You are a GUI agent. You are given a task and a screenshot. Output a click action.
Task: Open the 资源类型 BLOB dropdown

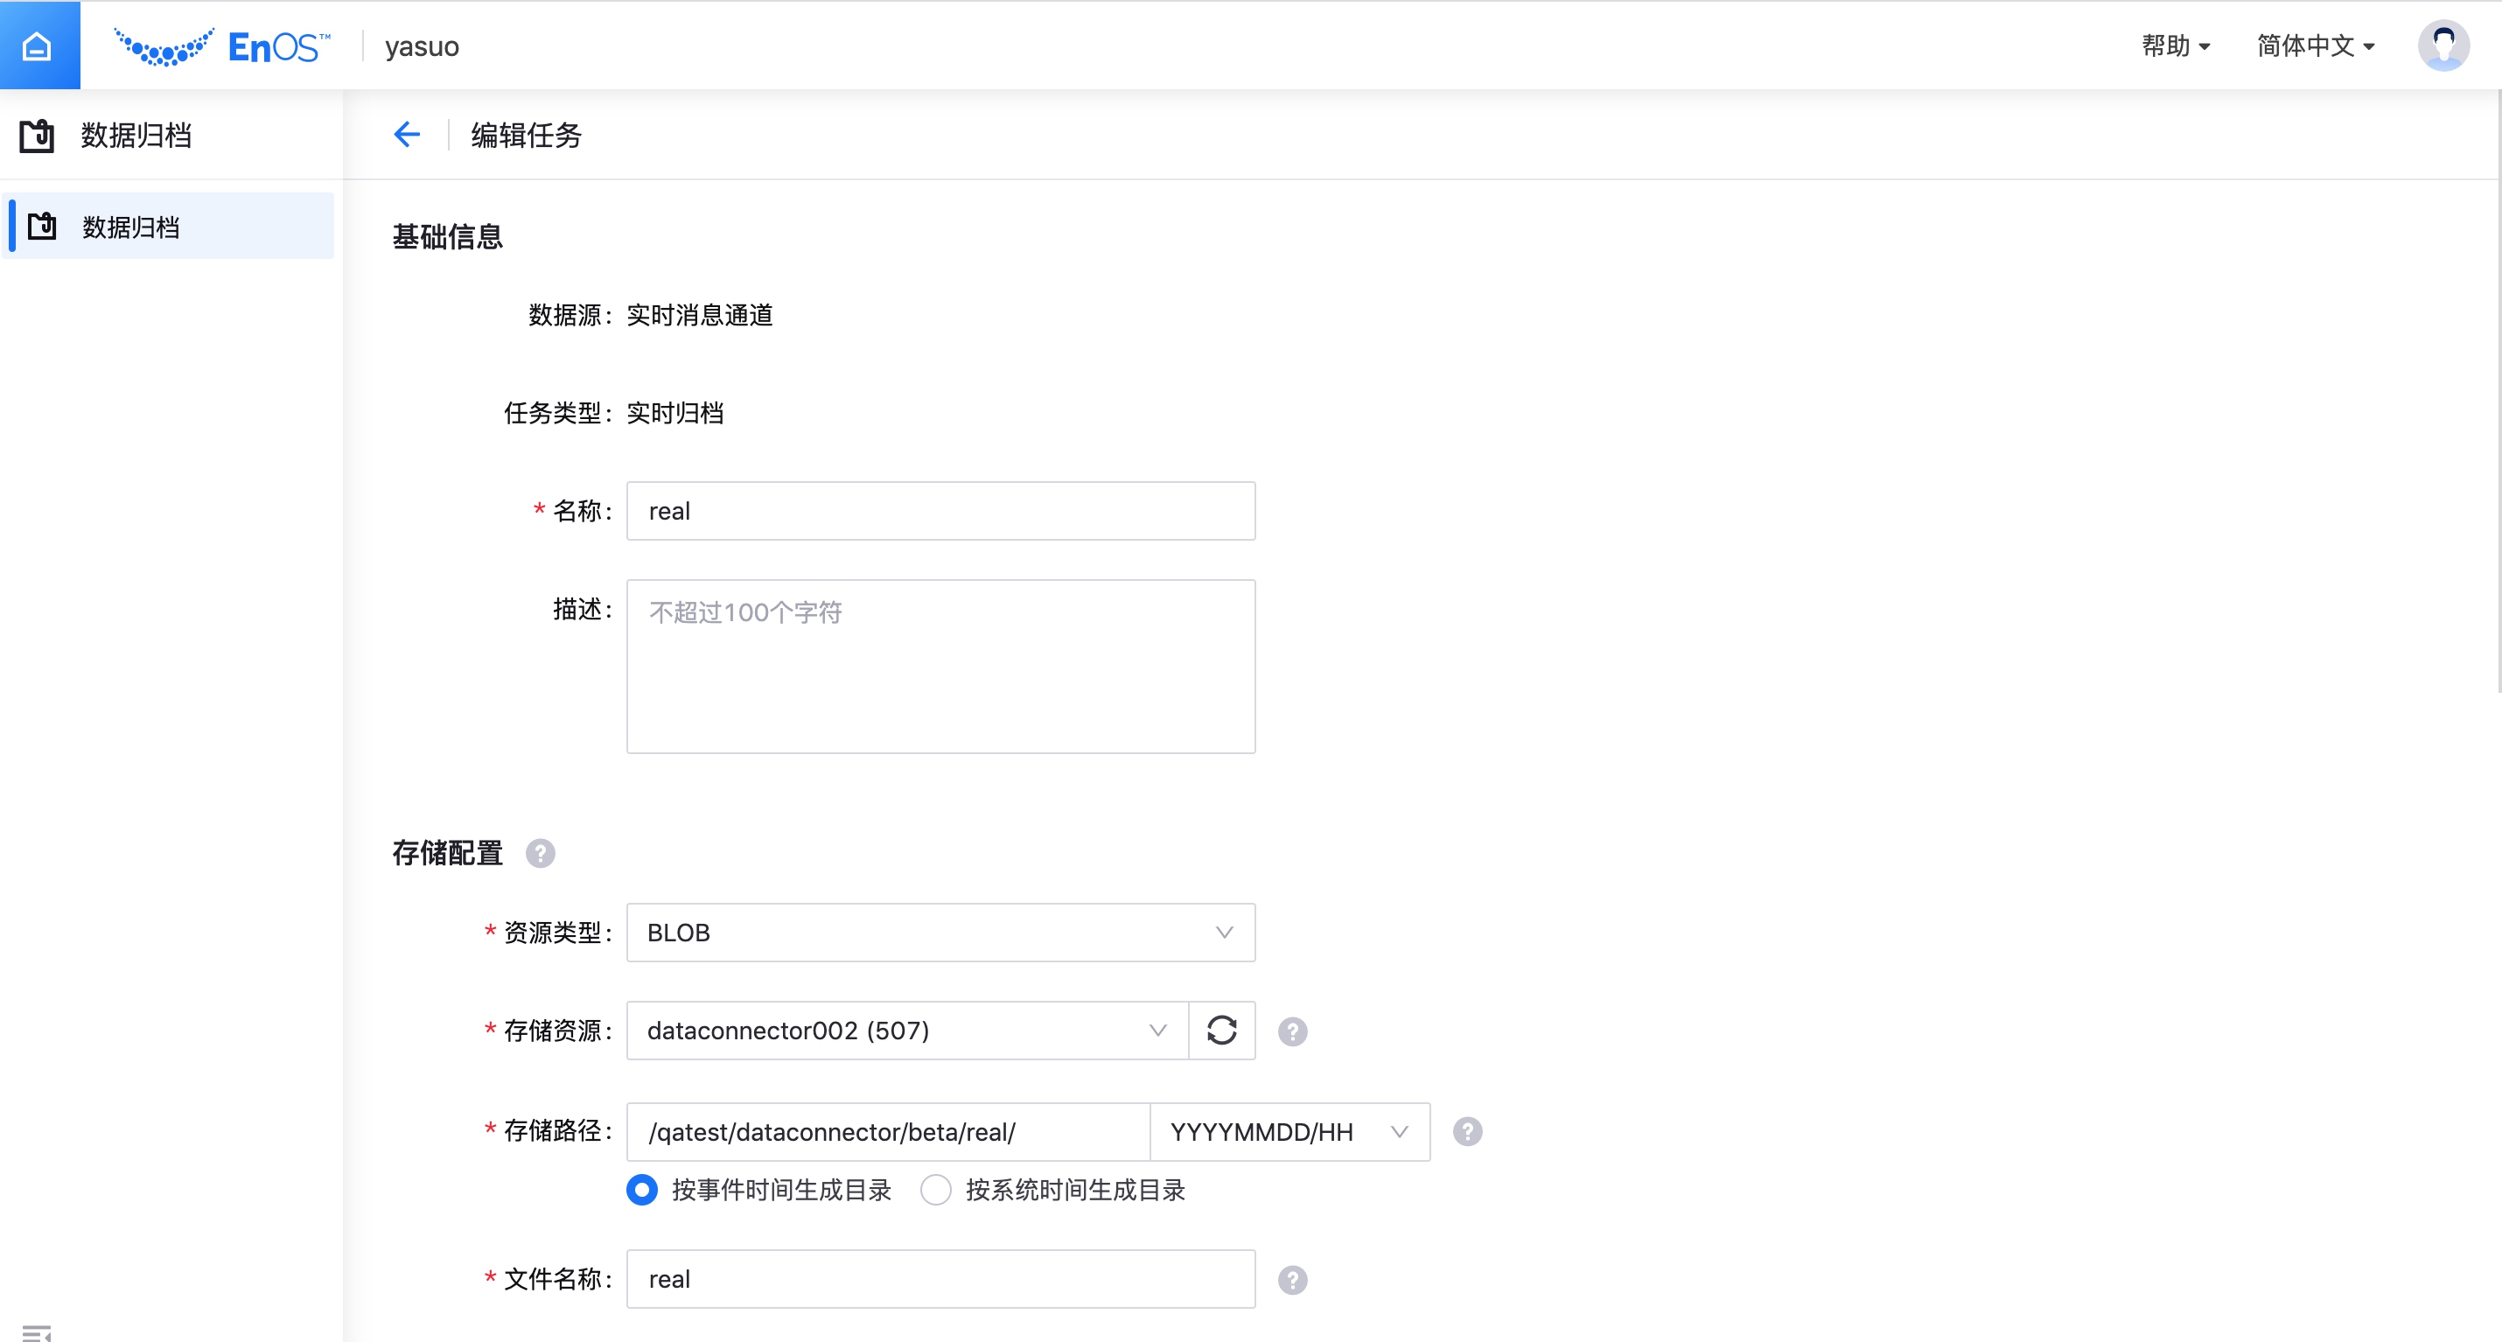[x=940, y=933]
